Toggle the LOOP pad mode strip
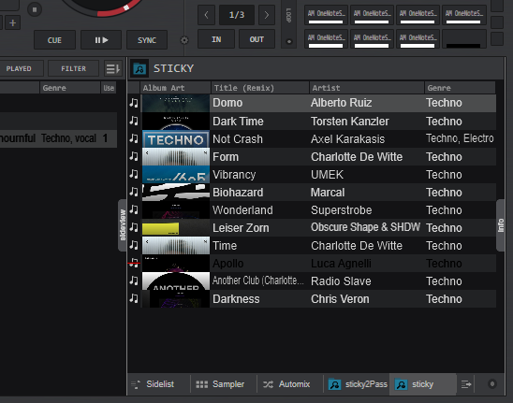This screenshot has width=513, height=403. (288, 24)
